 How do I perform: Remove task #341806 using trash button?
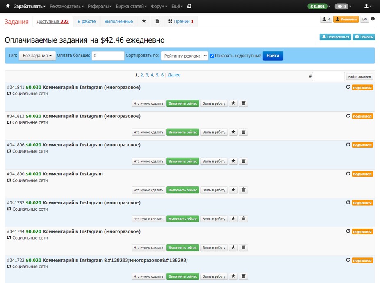243,161
